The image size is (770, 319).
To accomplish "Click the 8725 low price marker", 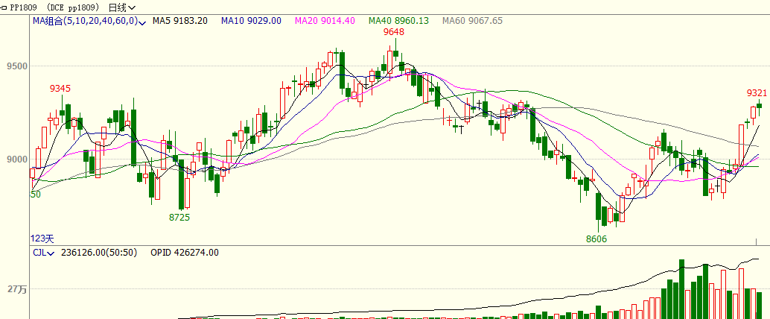I will [x=179, y=217].
